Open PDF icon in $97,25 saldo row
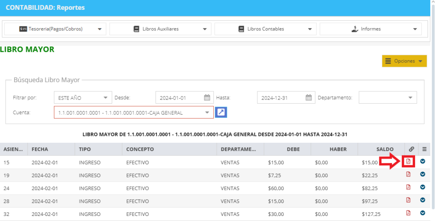The height and width of the screenshot is (221, 435). (x=408, y=200)
